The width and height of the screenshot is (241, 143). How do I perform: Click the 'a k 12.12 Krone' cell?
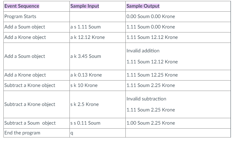pyautogui.click(x=88, y=37)
